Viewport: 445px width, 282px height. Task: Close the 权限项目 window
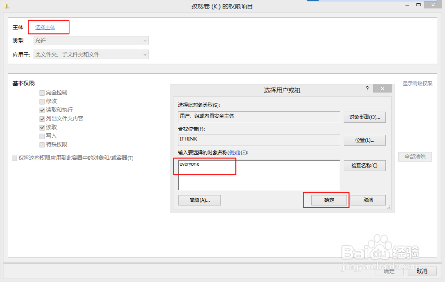433,5
